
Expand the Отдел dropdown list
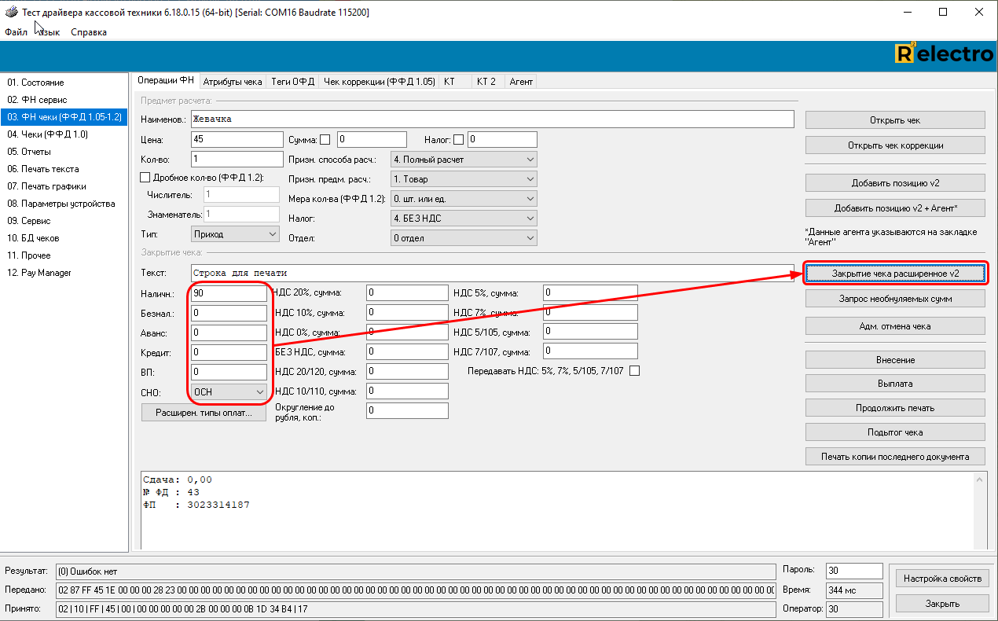[464, 238]
